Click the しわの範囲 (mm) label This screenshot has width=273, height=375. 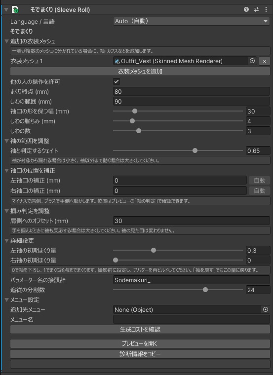pyautogui.click(x=31, y=102)
